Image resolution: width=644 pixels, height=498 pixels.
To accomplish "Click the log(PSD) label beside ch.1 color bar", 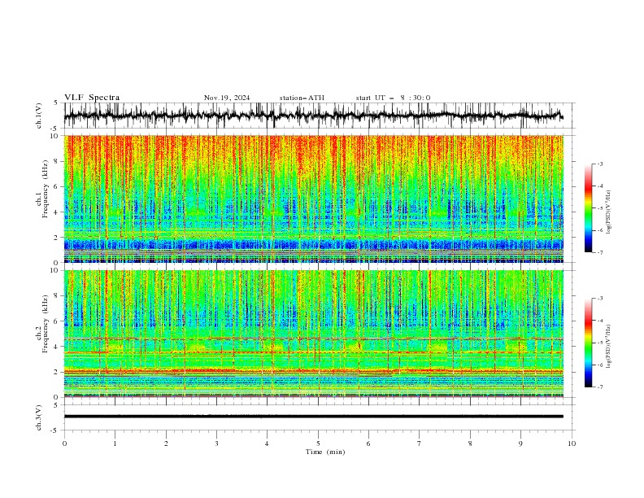I will [609, 212].
